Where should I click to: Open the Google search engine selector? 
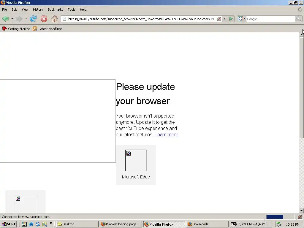coord(242,19)
